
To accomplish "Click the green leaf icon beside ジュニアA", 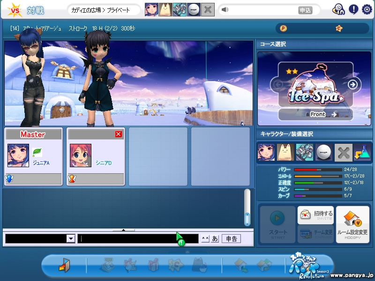I will point(37,152).
